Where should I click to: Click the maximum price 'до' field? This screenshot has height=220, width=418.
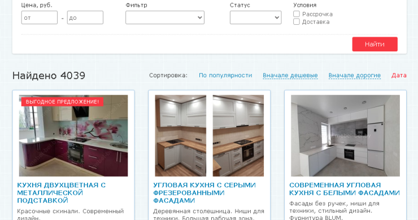pos(85,17)
